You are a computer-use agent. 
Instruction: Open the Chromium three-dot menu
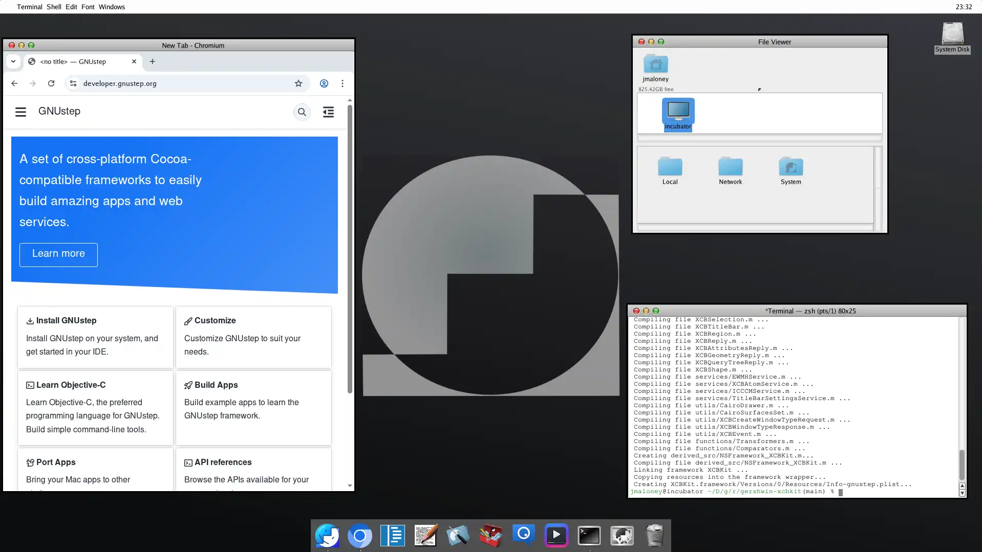tap(343, 83)
